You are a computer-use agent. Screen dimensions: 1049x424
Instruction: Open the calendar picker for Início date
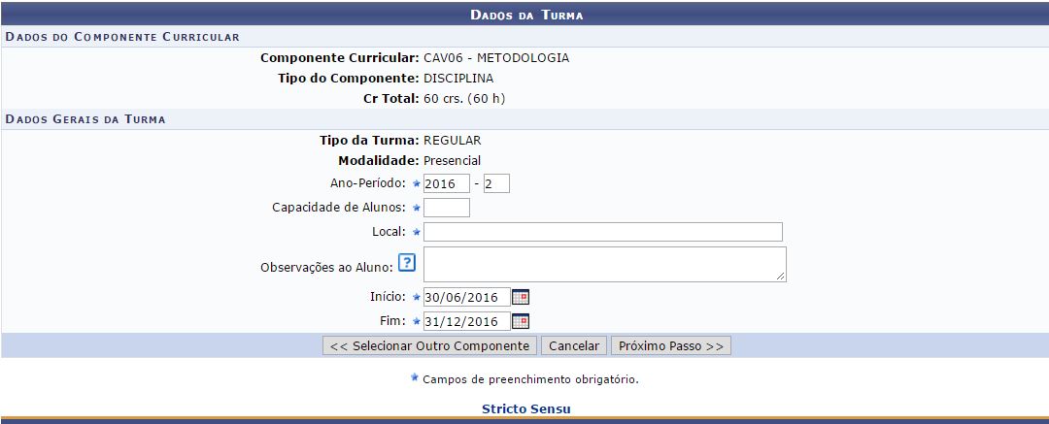pyautogui.click(x=521, y=297)
